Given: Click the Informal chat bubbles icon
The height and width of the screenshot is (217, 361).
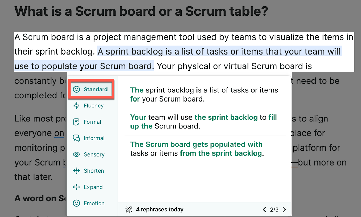Looking at the screenshot, I should pos(76,138).
